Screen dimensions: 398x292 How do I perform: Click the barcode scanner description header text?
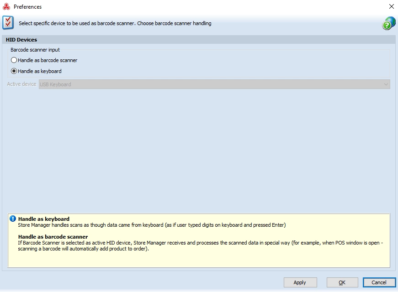[115, 23]
